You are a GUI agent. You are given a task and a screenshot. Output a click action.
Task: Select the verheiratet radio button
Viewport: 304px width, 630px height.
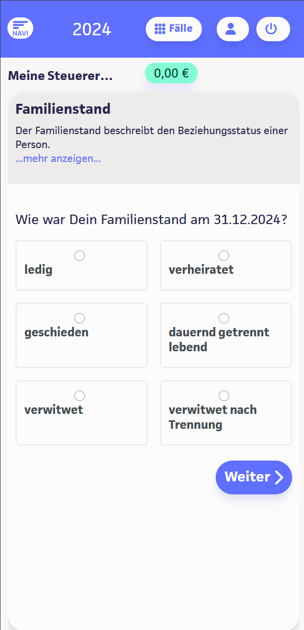click(224, 255)
